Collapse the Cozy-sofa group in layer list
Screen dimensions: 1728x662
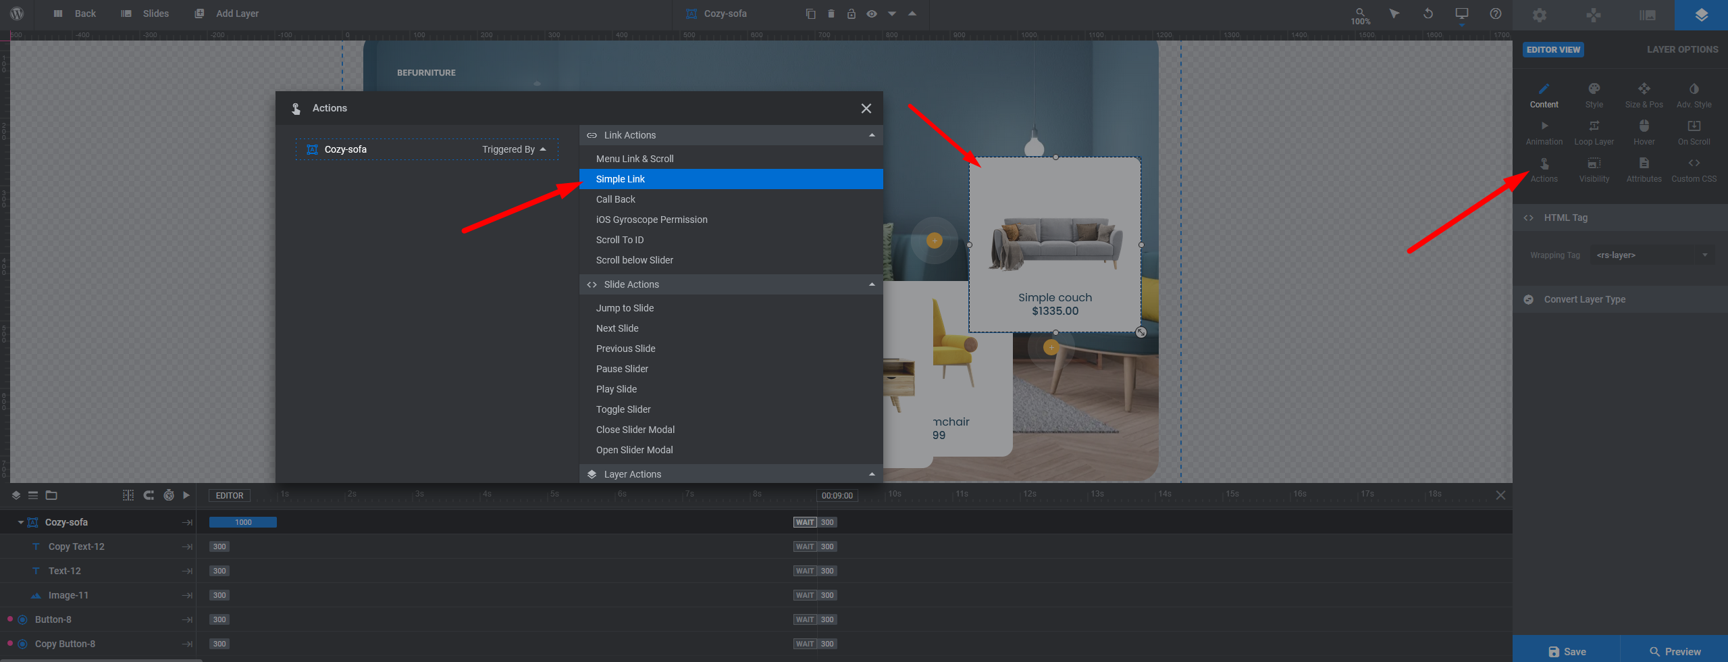tap(21, 522)
